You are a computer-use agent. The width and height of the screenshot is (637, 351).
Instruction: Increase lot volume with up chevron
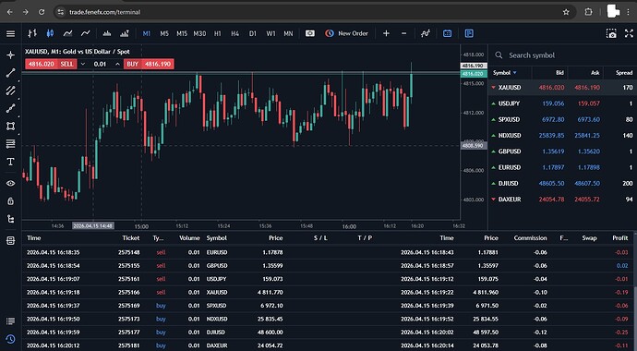117,64
